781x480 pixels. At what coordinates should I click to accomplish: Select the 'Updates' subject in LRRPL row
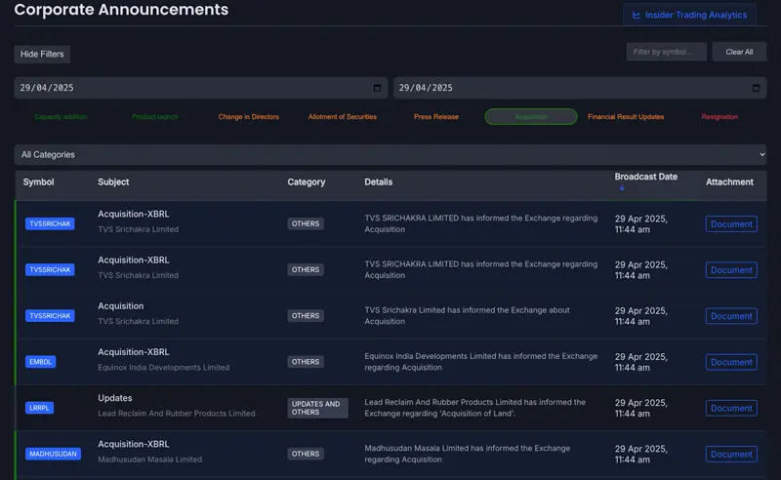(115, 398)
